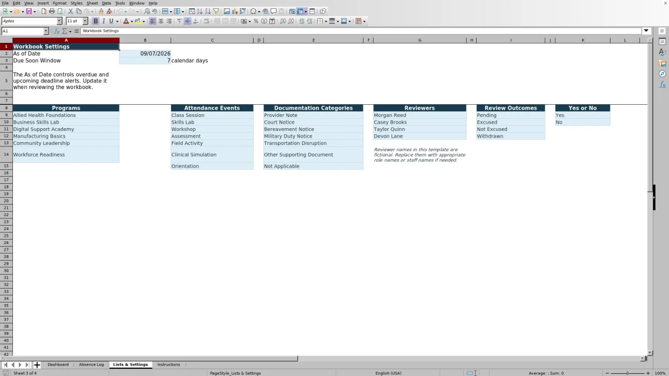Open New document dropdown arrow
The image size is (669, 376).
(x=10, y=11)
